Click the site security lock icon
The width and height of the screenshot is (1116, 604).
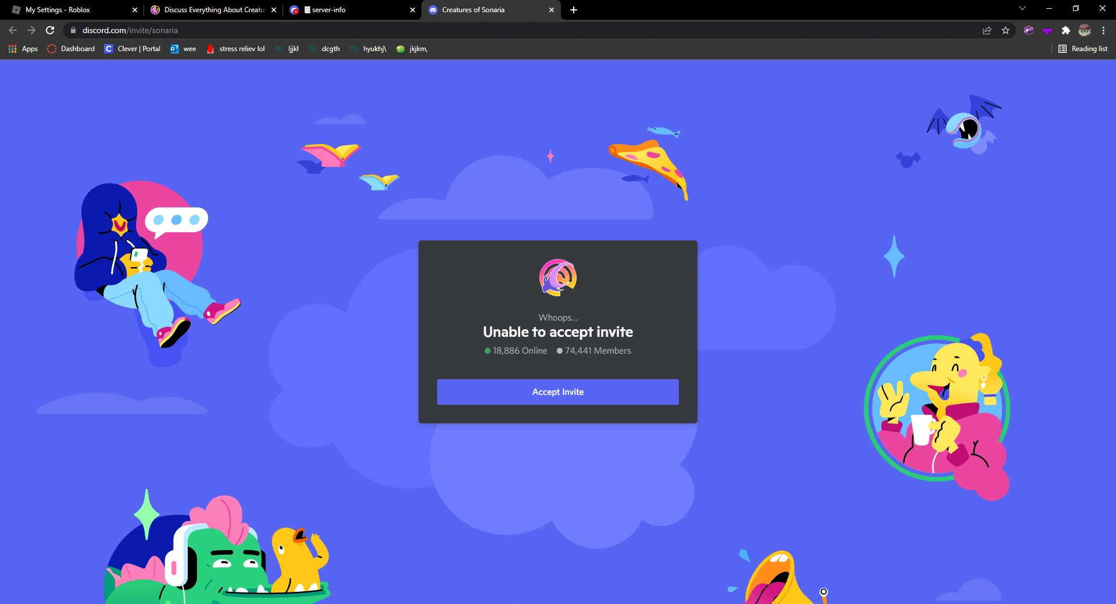coord(73,30)
